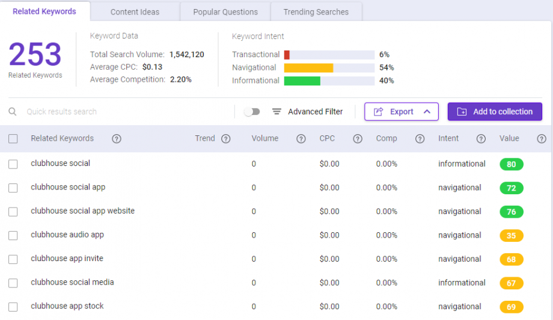Click the keyword clubhouse app invite
Screen dimensions: 553x320
pyautogui.click(x=67, y=258)
